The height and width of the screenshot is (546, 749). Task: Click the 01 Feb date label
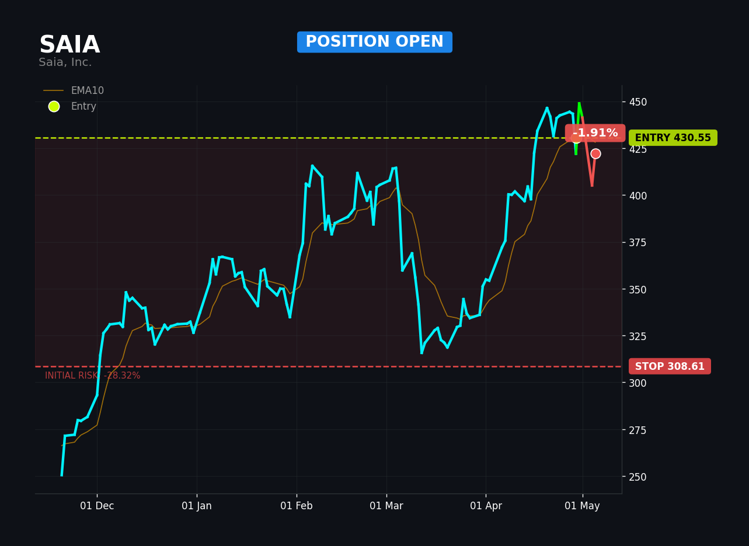coord(297,506)
